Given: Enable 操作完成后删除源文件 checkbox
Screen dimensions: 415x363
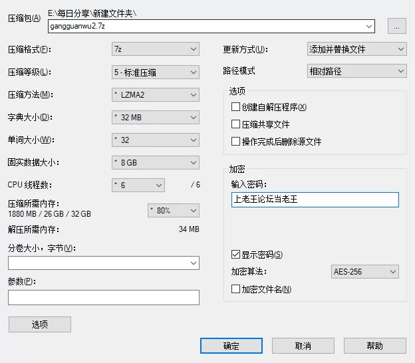Looking at the screenshot, I should (x=235, y=142).
